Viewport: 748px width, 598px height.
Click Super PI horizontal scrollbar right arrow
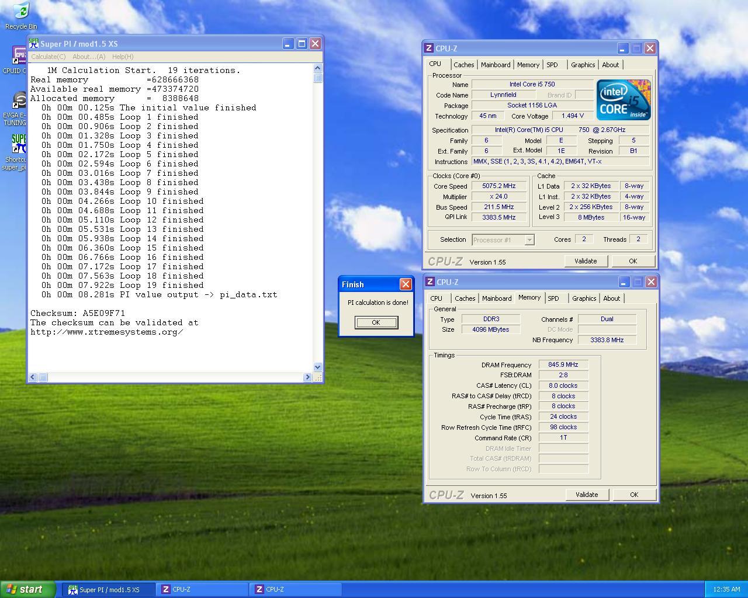click(x=307, y=377)
